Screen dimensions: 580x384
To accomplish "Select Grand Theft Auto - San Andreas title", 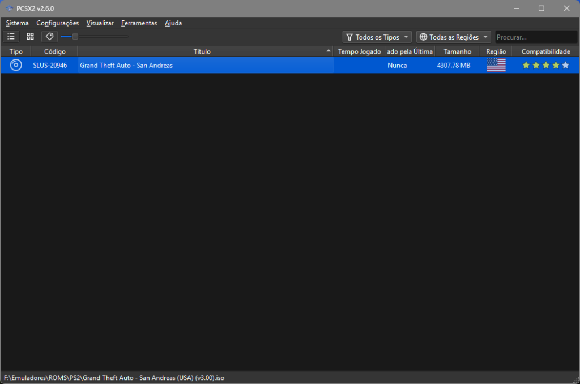I will 126,65.
